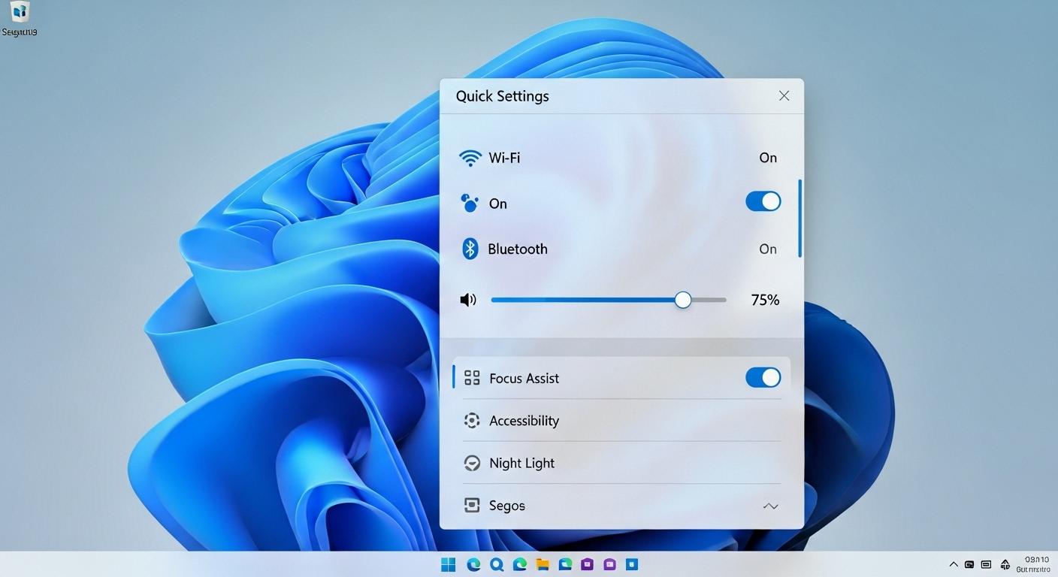This screenshot has width=1058, height=577.
Task: Click the Bluetooth On status text
Action: pos(767,249)
